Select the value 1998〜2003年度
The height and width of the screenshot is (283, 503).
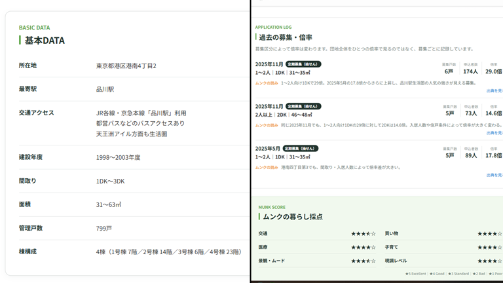[x=118, y=157]
